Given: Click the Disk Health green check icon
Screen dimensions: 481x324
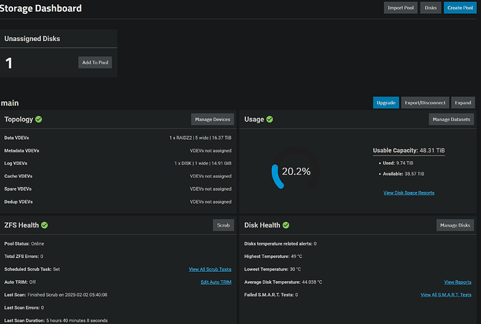Looking at the screenshot, I should [286, 225].
